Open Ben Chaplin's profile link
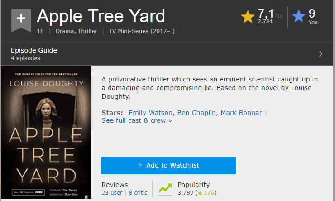335x201 pixels. click(196, 113)
